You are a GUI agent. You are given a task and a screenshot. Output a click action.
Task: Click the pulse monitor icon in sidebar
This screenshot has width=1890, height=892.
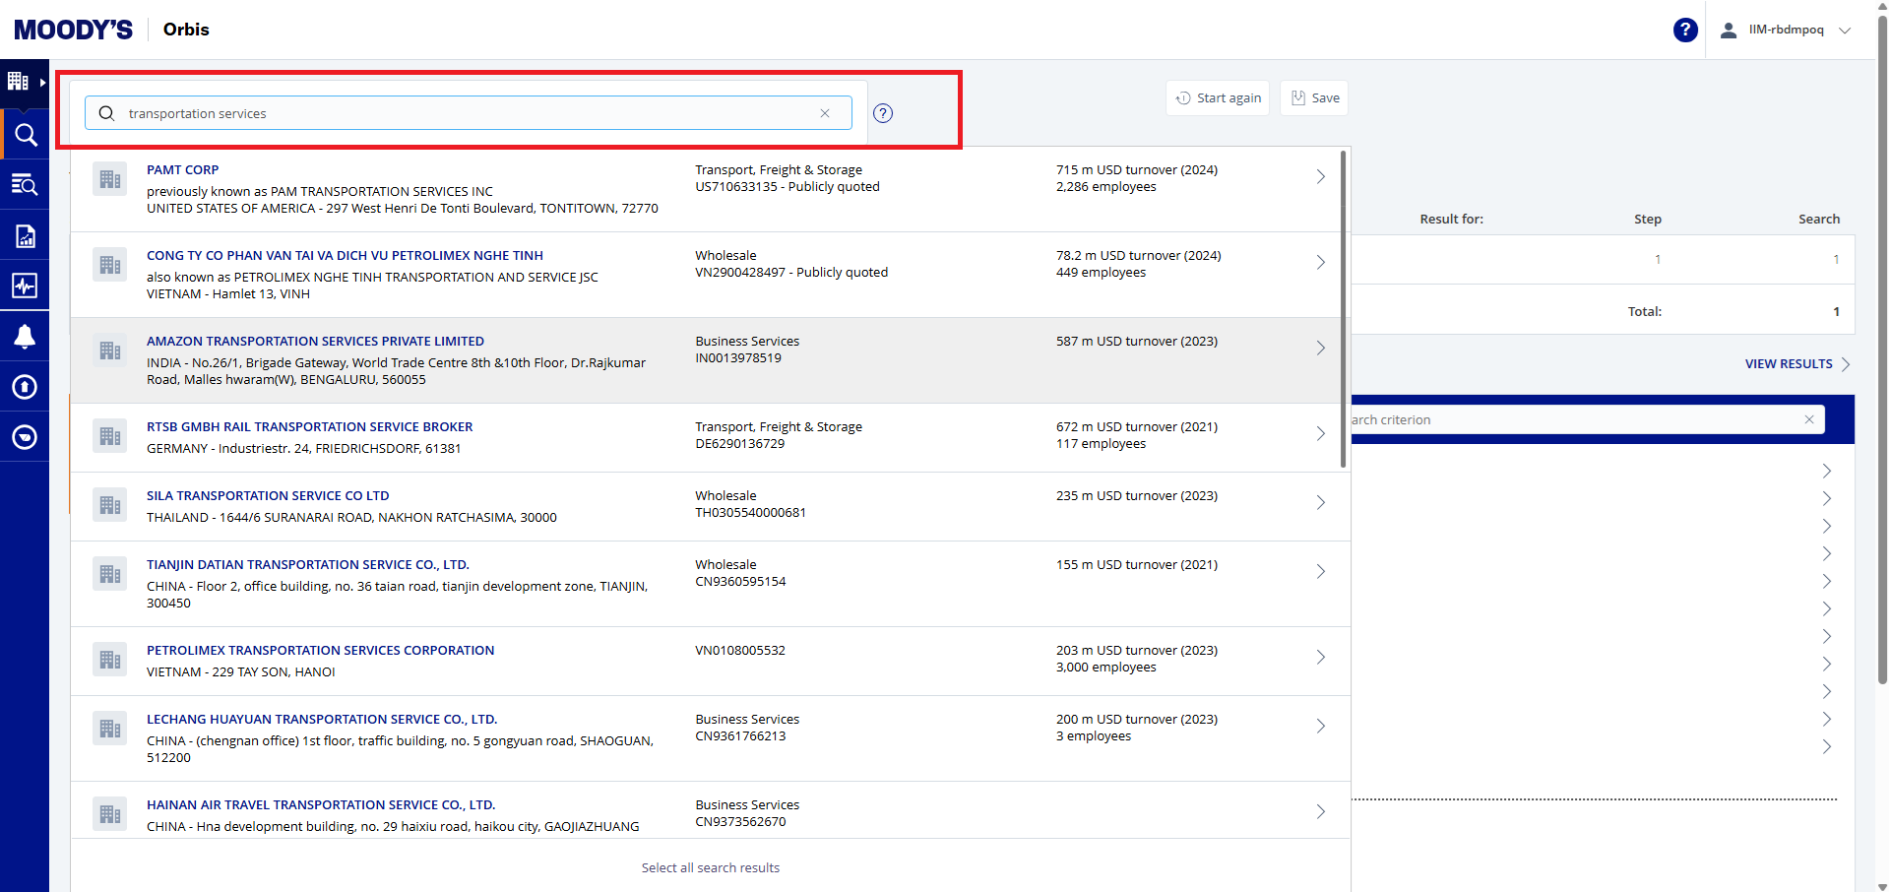pos(25,286)
